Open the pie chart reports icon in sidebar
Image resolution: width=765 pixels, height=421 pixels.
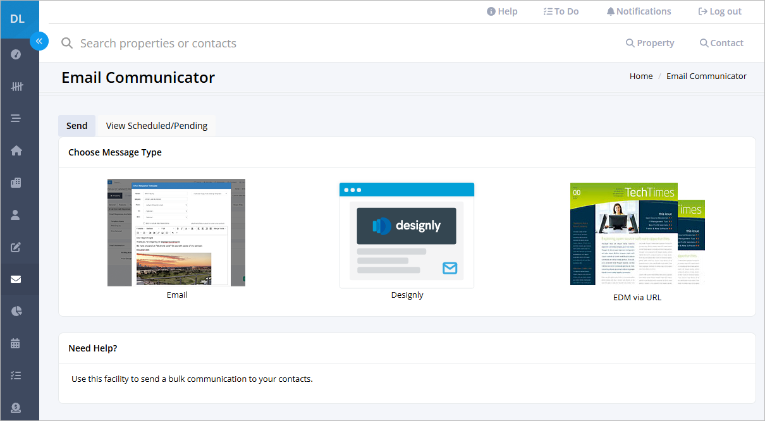point(16,311)
